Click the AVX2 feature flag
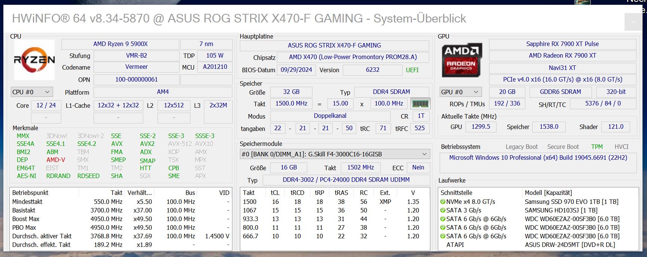 (x=147, y=144)
